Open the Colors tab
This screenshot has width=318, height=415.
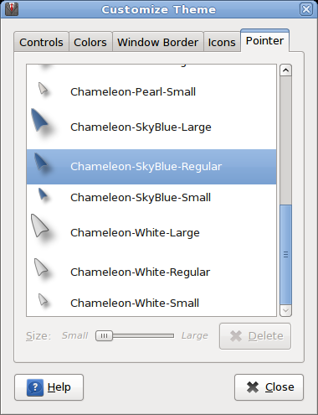point(90,42)
